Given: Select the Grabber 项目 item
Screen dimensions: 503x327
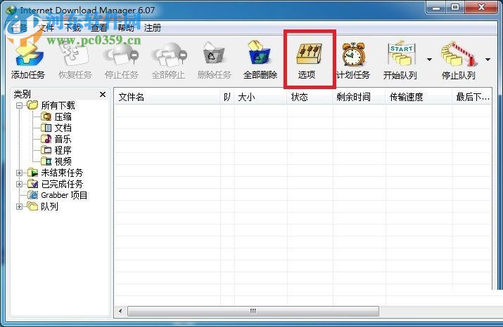Looking at the screenshot, I should pos(58,195).
